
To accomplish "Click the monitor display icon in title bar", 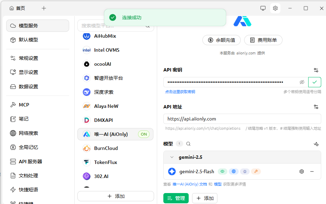I will (263, 8).
